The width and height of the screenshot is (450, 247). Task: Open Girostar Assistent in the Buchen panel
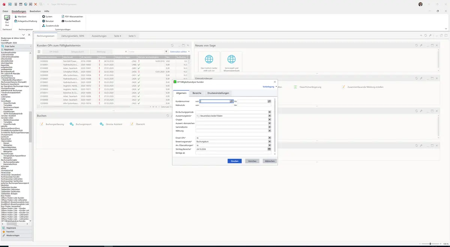coord(111,124)
